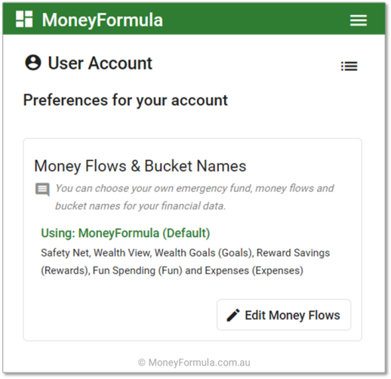Open the list menu icon beside User Account

click(349, 66)
